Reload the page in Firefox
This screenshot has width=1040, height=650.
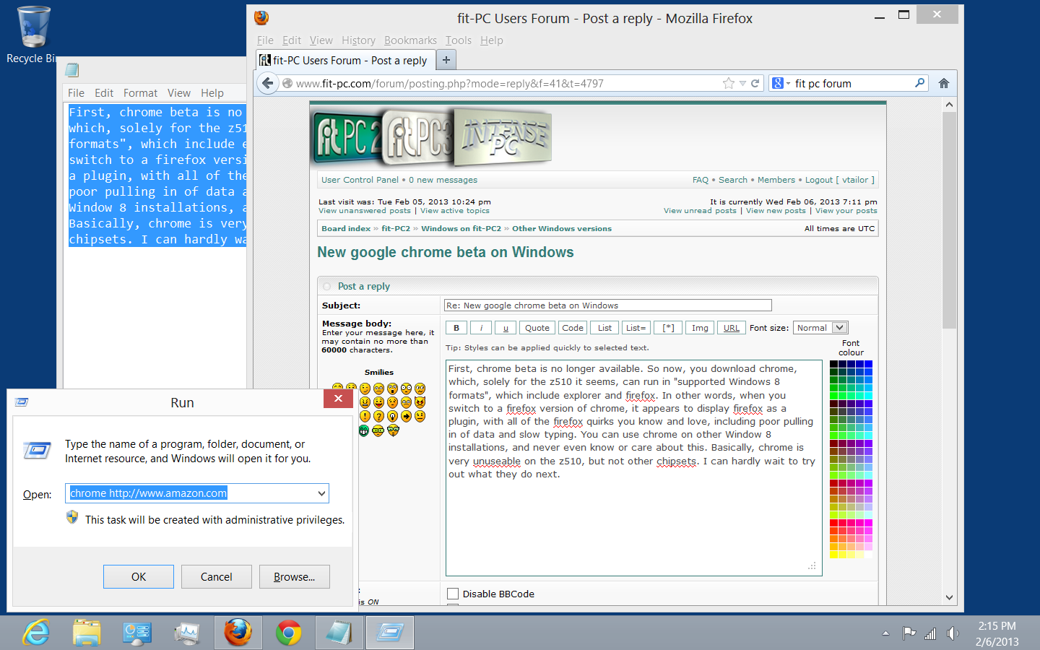[755, 83]
